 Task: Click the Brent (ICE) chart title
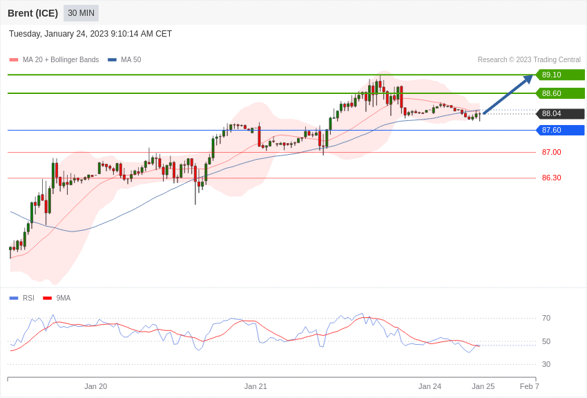33,13
